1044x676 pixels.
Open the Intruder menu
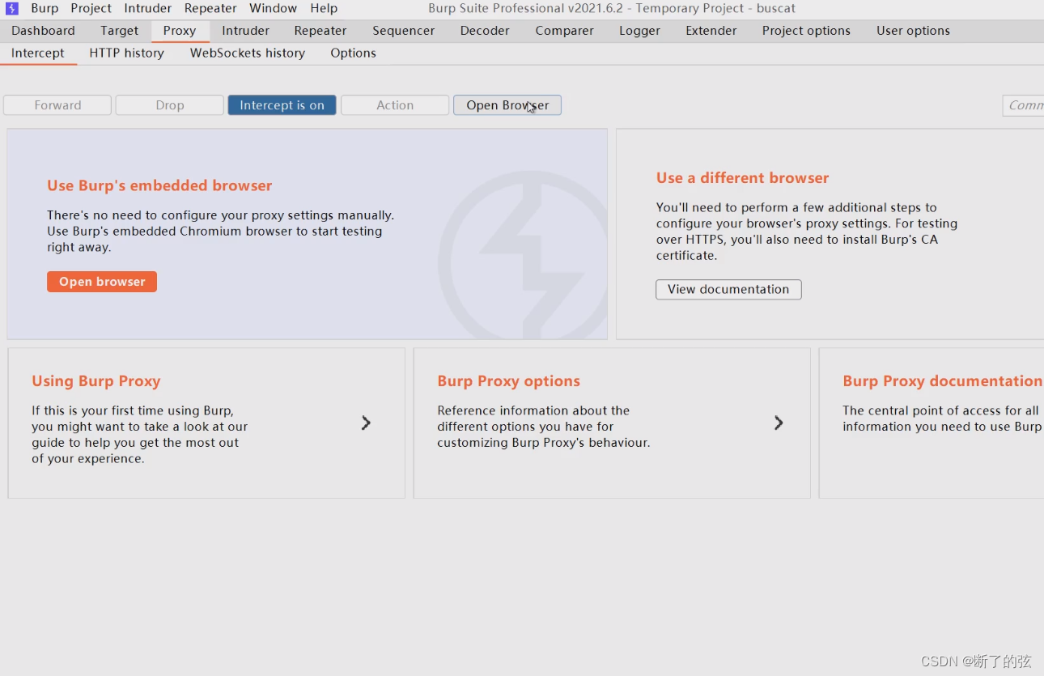147,8
